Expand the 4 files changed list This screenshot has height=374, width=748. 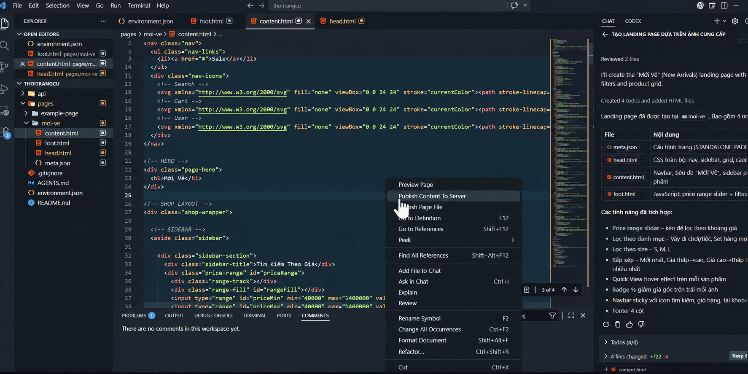[x=606, y=356]
